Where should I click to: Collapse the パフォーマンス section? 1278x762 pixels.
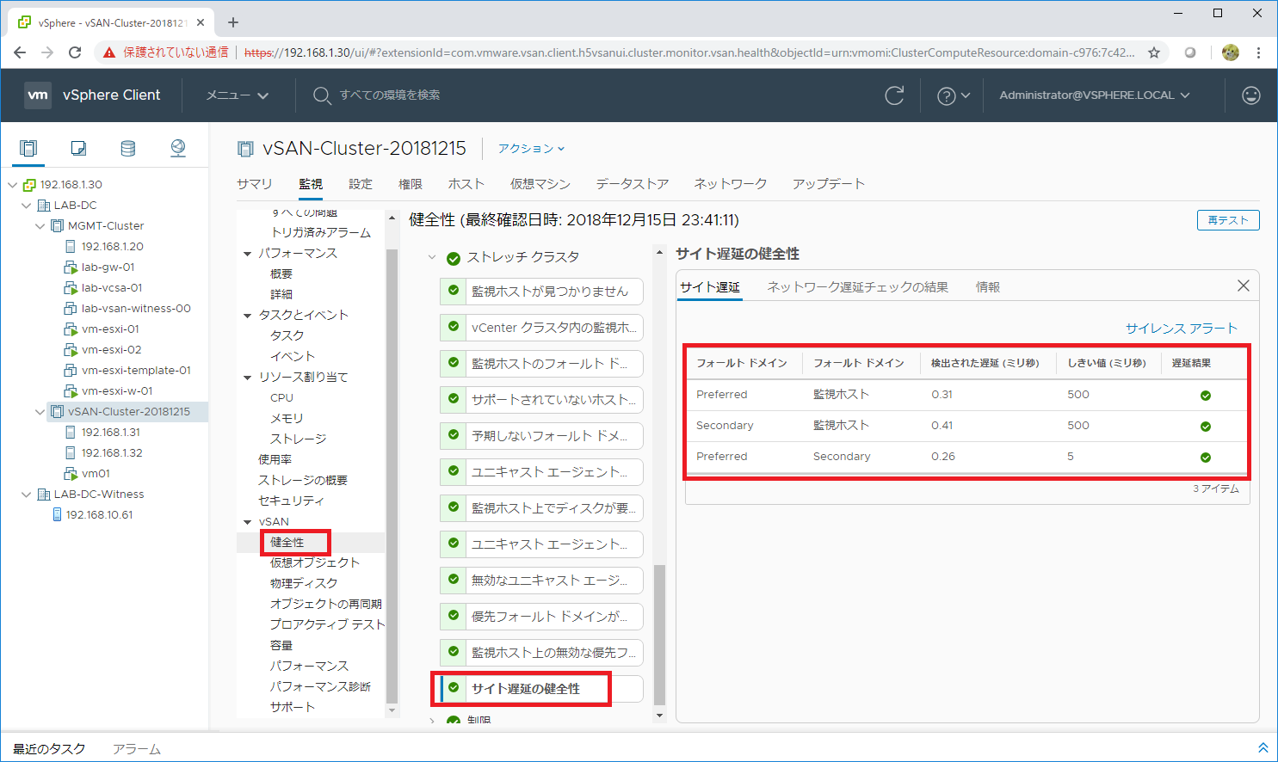pos(247,254)
